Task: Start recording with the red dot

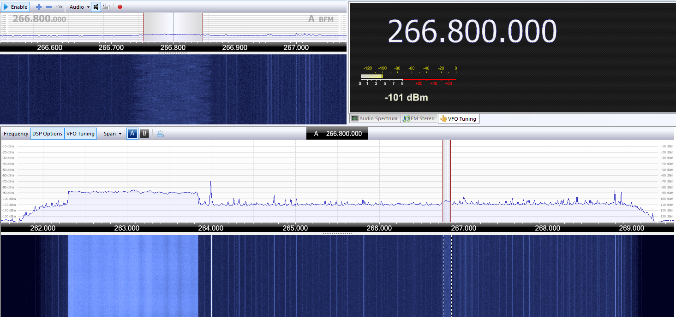Action: pyautogui.click(x=120, y=7)
